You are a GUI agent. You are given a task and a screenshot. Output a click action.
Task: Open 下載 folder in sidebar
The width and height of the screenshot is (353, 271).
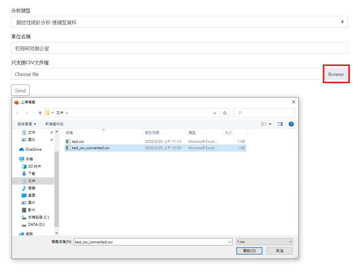click(x=29, y=173)
